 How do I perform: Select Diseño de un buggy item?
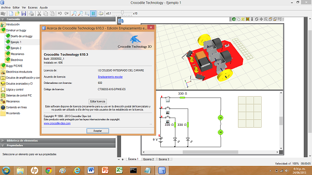click(21, 36)
